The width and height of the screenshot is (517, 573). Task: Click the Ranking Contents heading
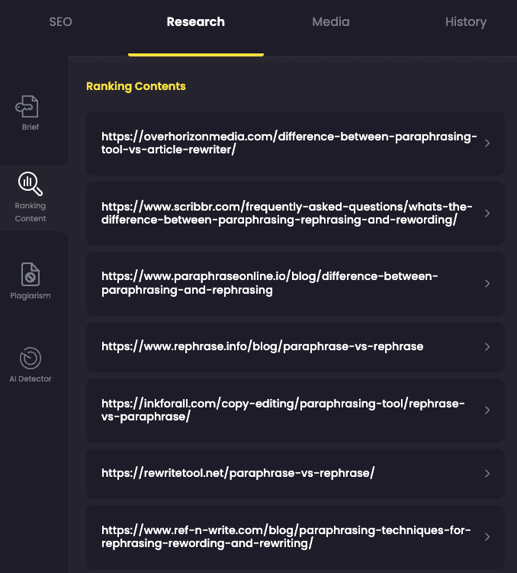point(136,86)
